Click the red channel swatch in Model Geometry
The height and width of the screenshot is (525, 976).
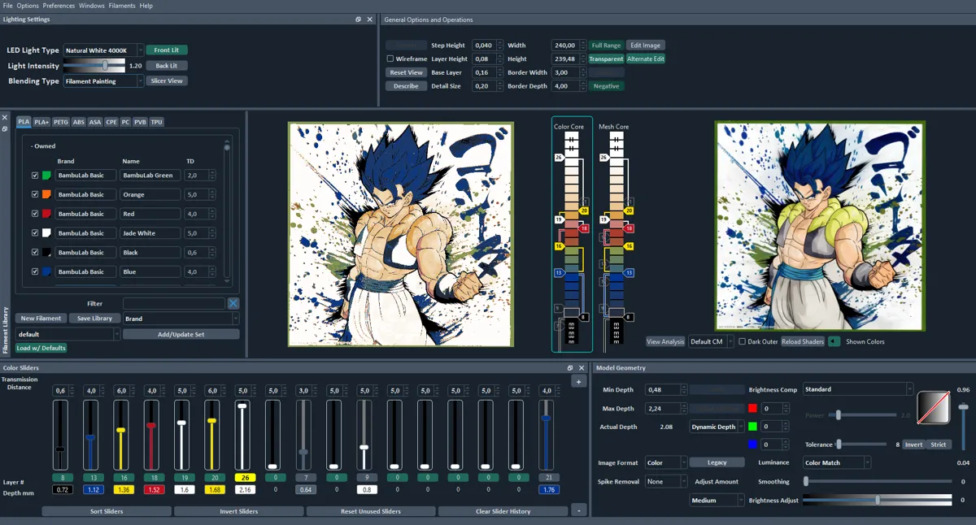pos(752,408)
